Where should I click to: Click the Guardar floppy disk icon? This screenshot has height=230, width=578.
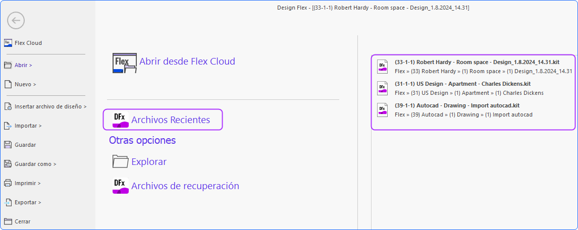8,145
